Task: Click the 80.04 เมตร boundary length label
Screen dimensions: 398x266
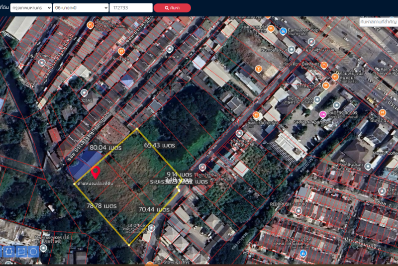Action: pos(105,148)
